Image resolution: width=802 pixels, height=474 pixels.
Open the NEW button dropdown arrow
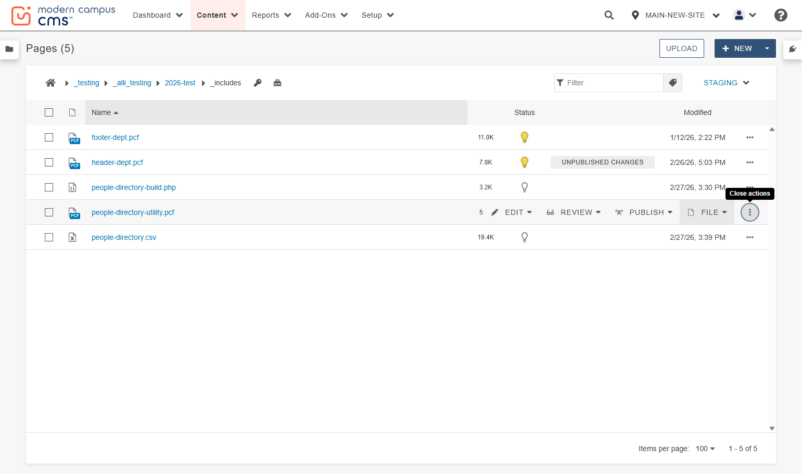point(767,48)
